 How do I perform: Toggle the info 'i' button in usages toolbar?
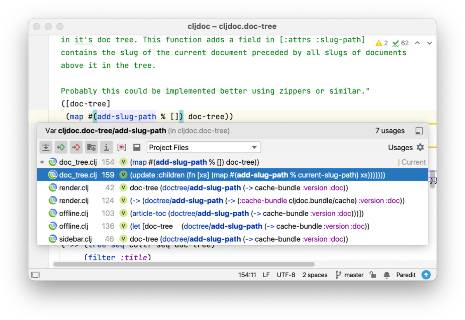pos(107,147)
